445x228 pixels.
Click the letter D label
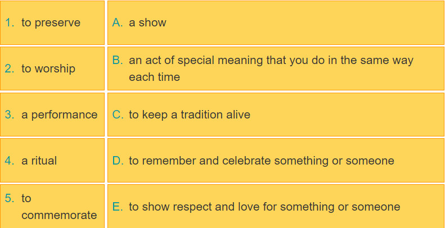(118, 161)
